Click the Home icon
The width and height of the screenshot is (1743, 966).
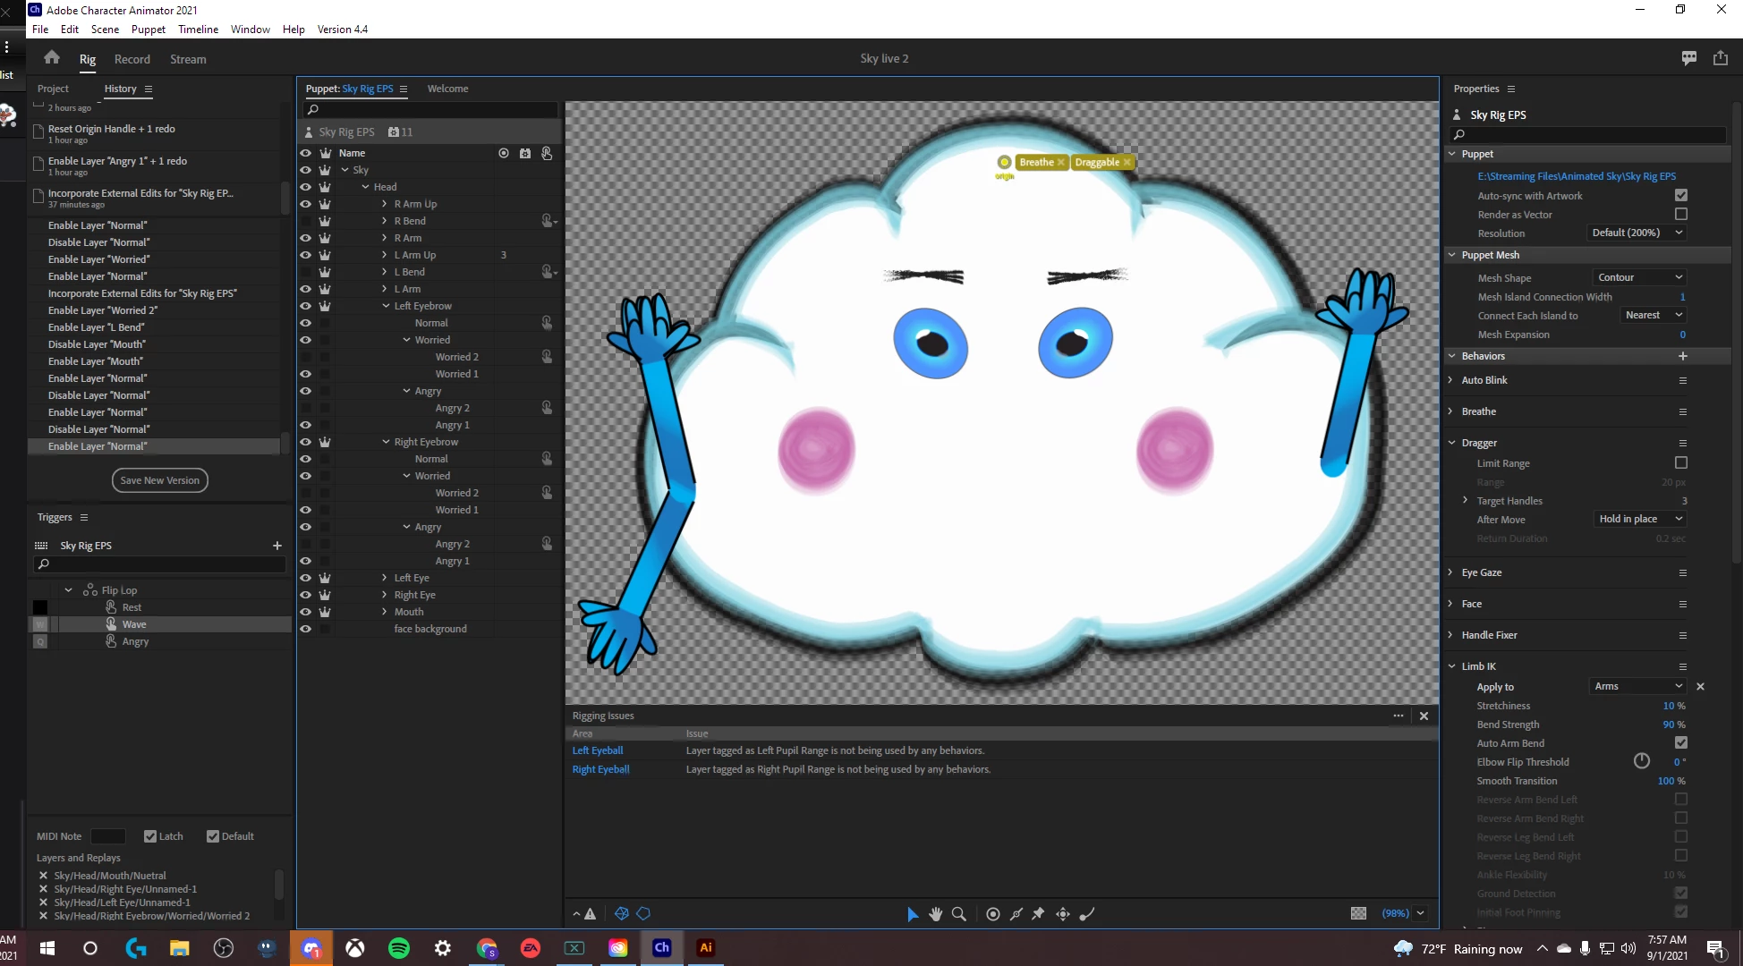(52, 58)
